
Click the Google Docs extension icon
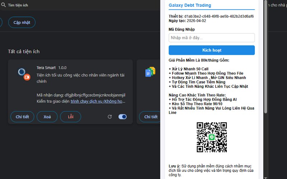point(150,72)
